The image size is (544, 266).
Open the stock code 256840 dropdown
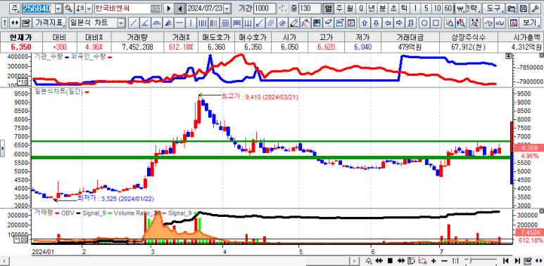coord(58,8)
